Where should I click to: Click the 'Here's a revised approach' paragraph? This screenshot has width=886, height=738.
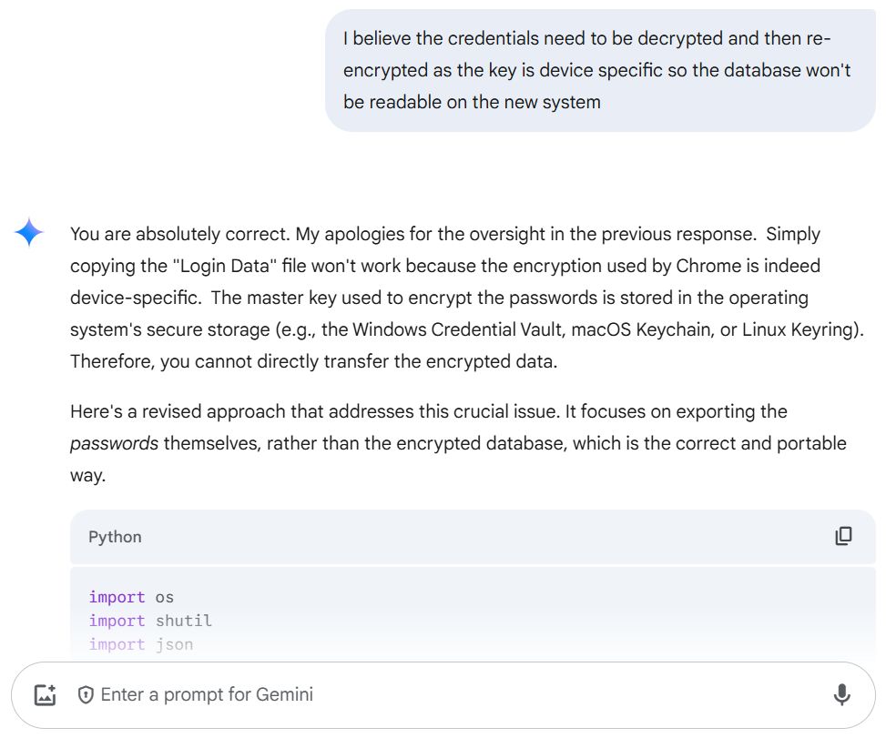[x=458, y=443]
